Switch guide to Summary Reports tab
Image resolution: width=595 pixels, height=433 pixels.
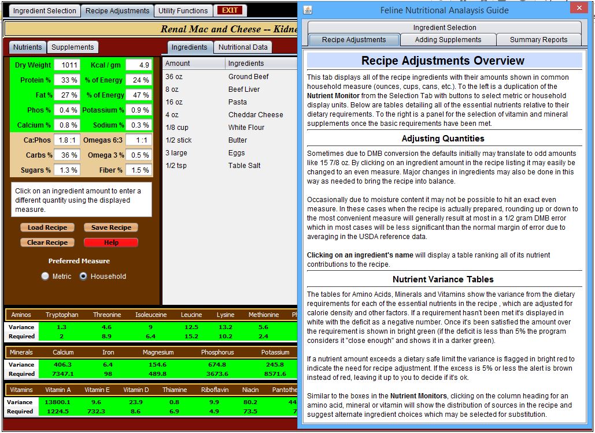538,40
